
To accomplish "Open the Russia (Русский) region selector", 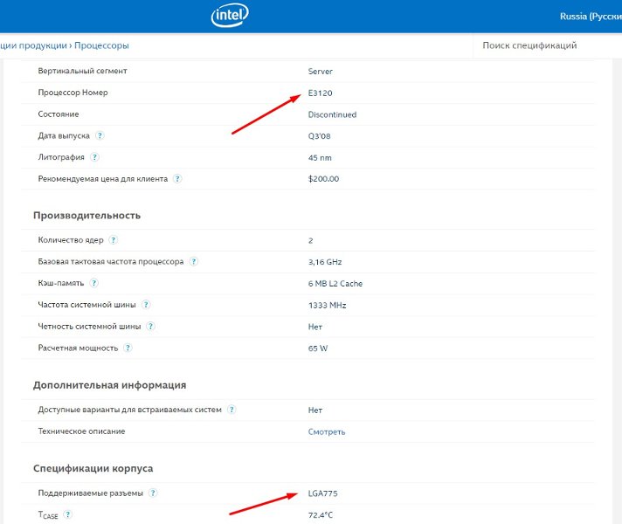I will pos(590,16).
